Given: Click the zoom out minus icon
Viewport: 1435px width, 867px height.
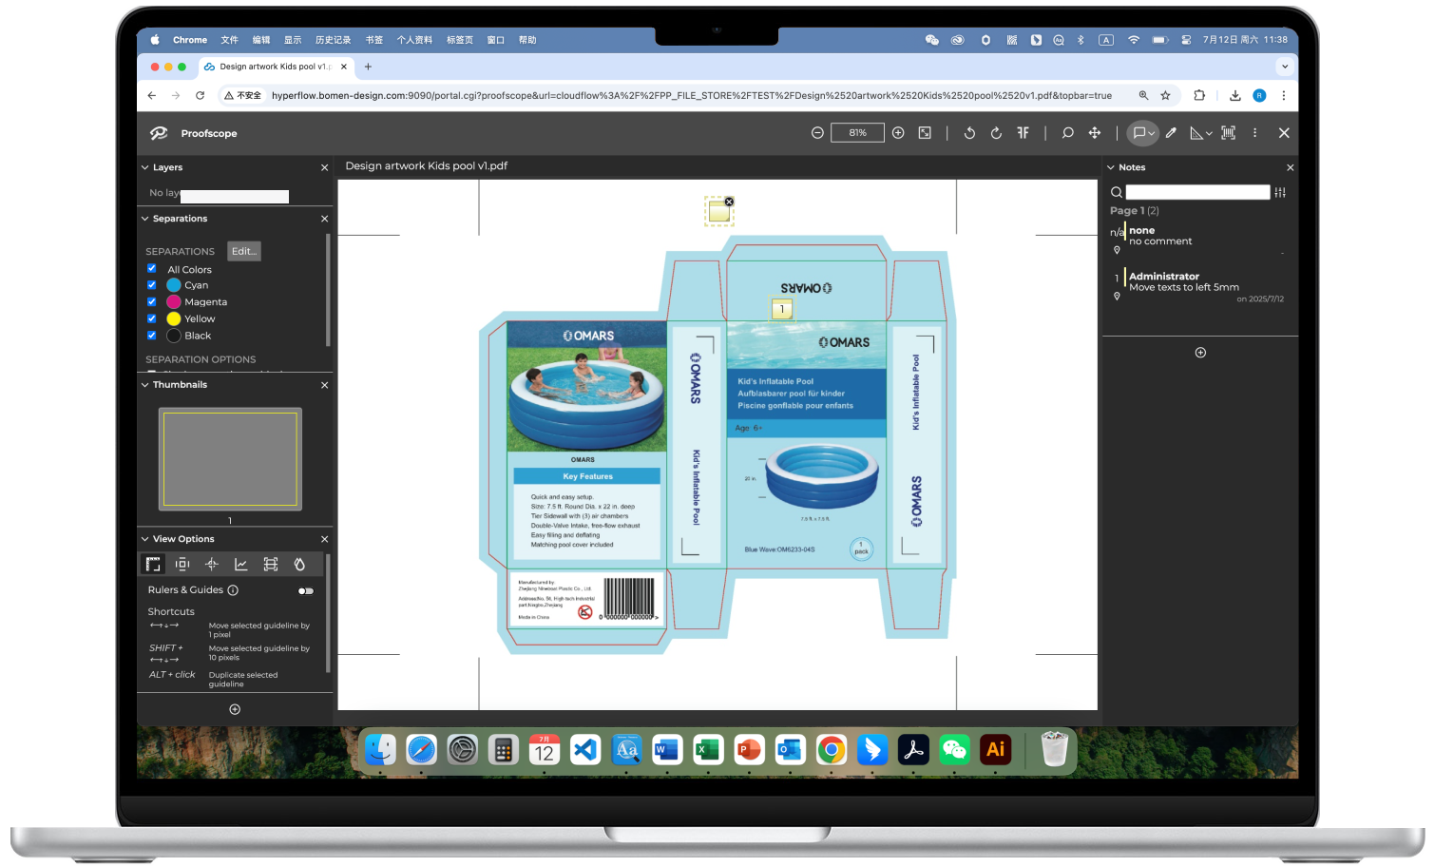Looking at the screenshot, I should (817, 133).
